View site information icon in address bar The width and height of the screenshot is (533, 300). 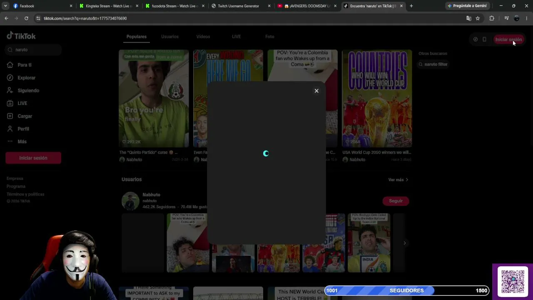click(x=38, y=18)
